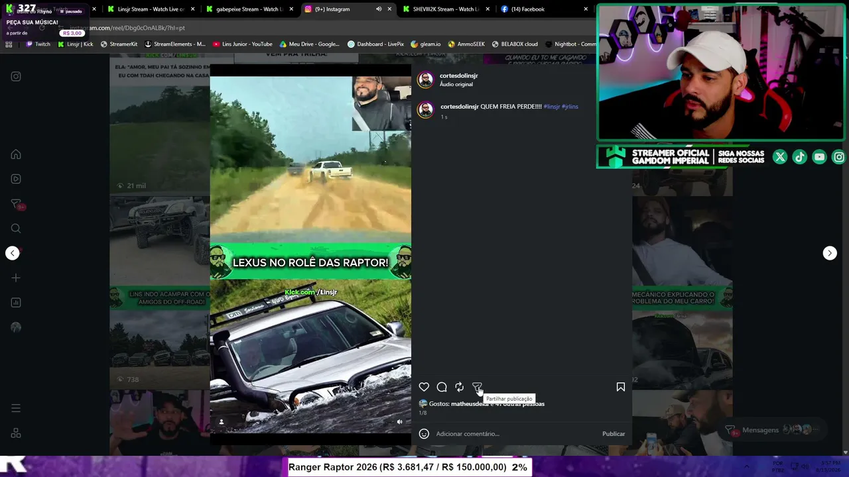Screen dimensions: 849x477
Task: Like the reel with the heart icon
Action: coord(424,387)
